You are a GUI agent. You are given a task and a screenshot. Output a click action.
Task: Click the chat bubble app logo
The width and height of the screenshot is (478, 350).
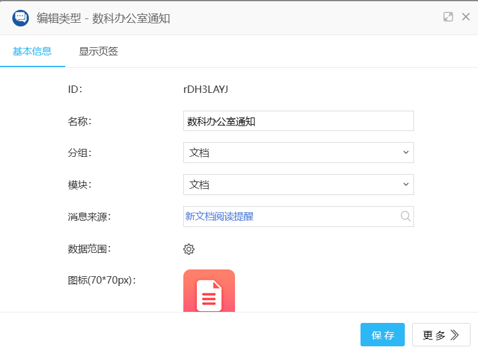(x=20, y=18)
